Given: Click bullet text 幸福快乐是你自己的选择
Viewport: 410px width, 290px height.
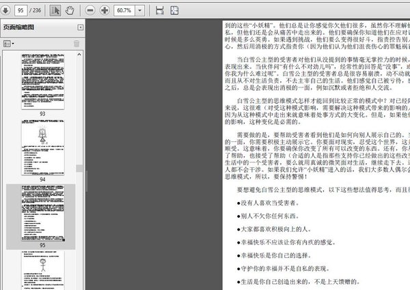Looking at the screenshot, I should 274,255.
